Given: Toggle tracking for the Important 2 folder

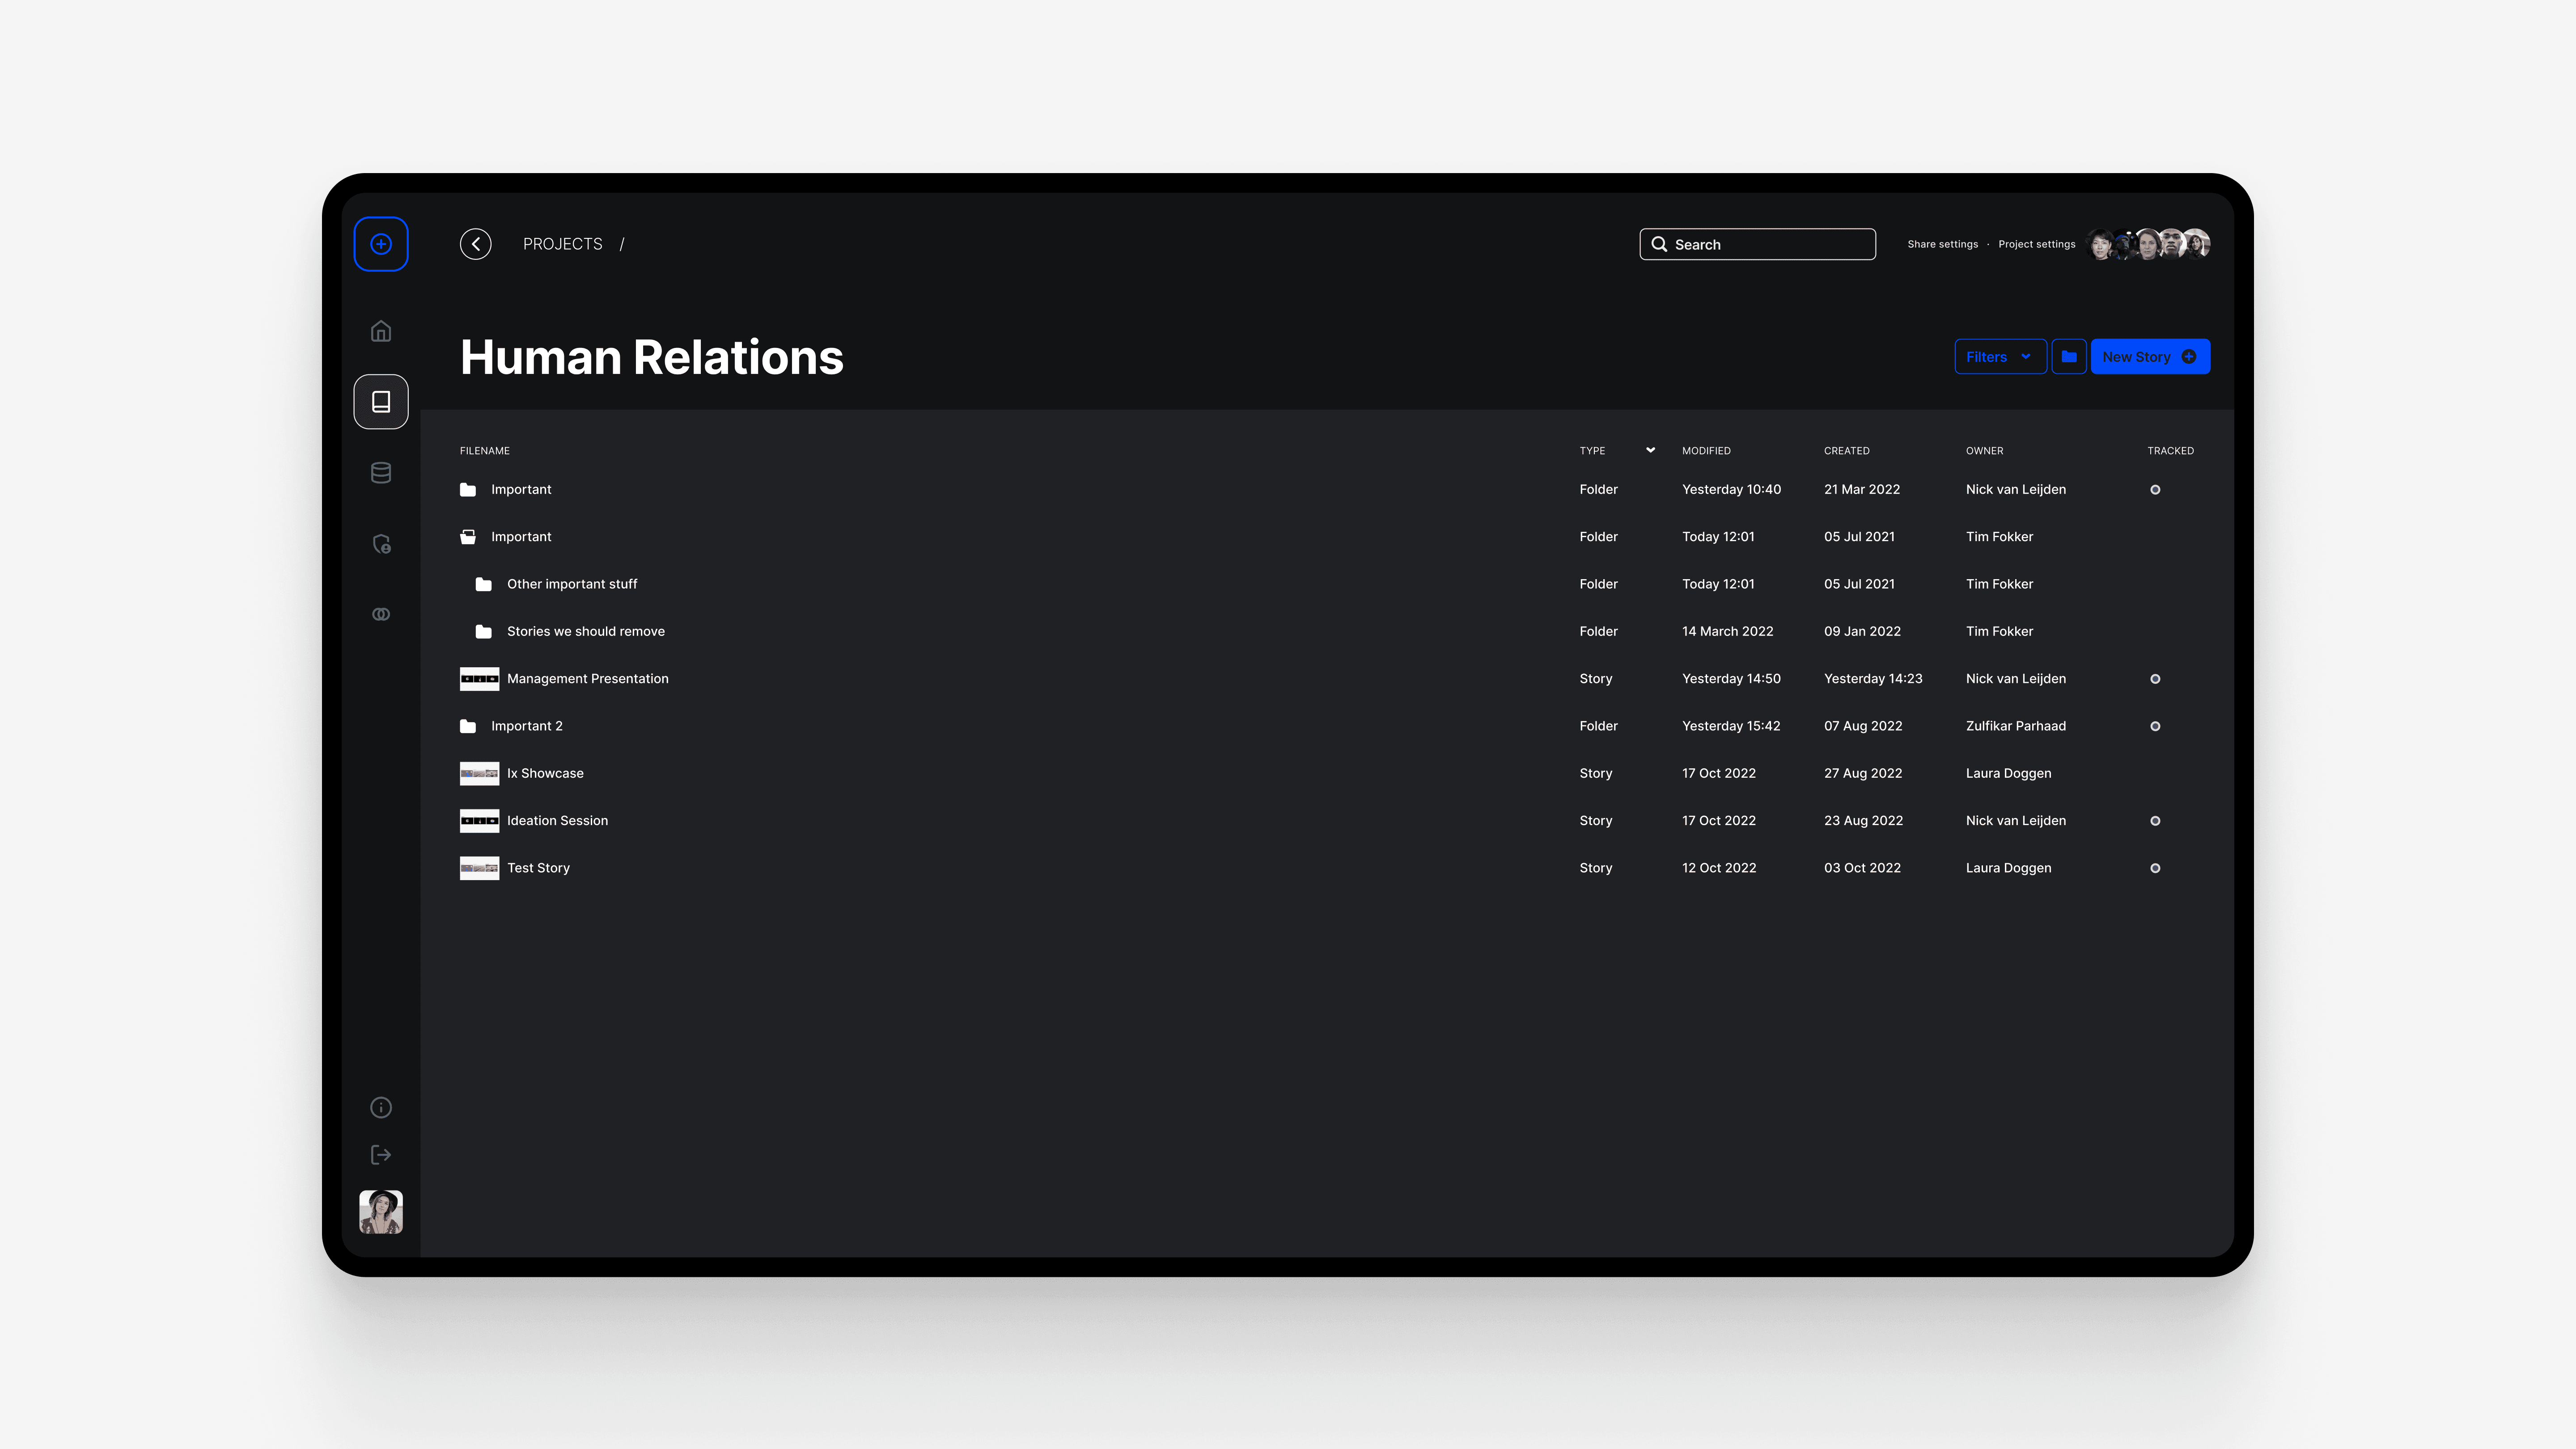Looking at the screenshot, I should (x=2155, y=726).
